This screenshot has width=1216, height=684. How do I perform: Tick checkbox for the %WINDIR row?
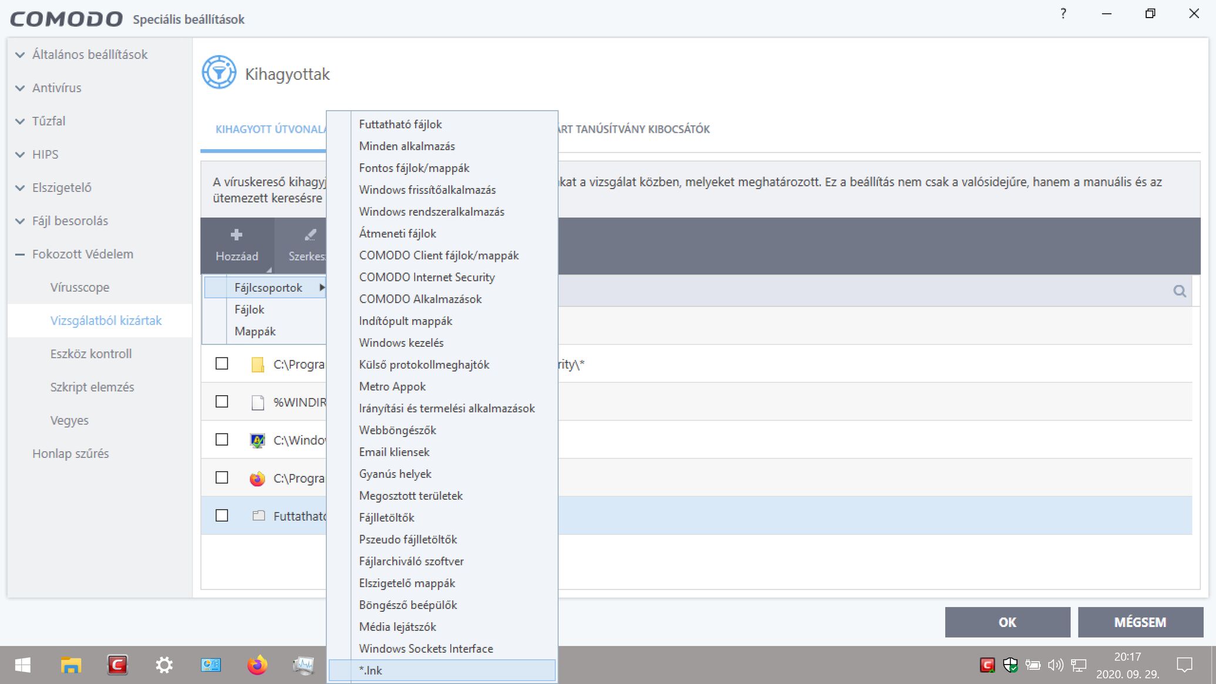pos(221,402)
